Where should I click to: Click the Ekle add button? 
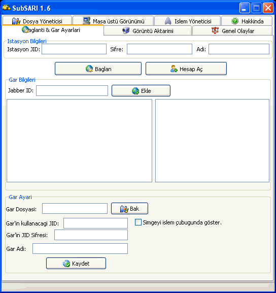click(x=141, y=90)
